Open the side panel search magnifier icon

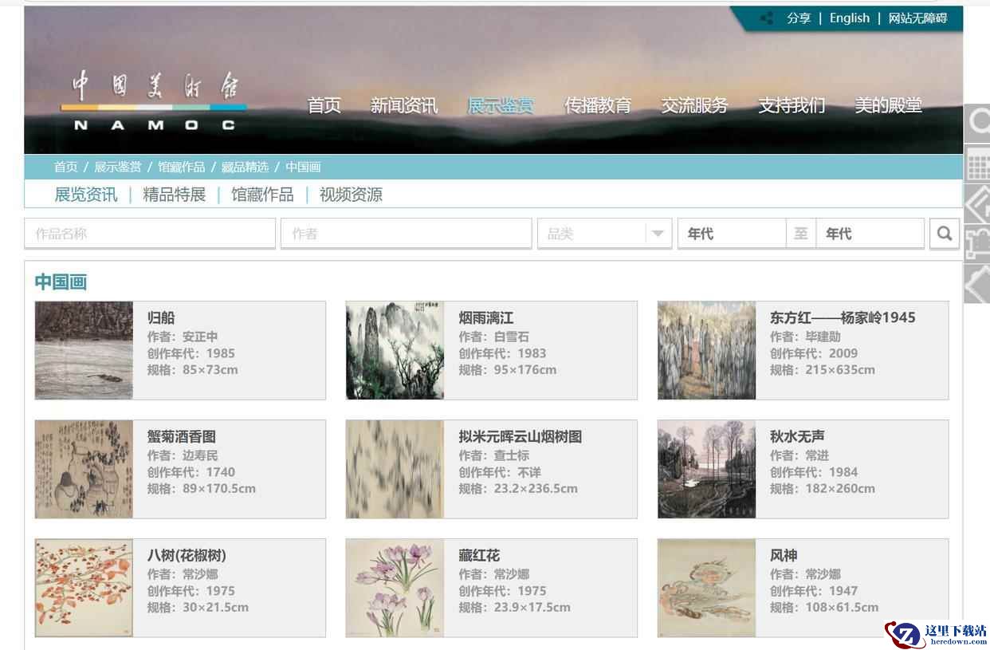(x=977, y=123)
